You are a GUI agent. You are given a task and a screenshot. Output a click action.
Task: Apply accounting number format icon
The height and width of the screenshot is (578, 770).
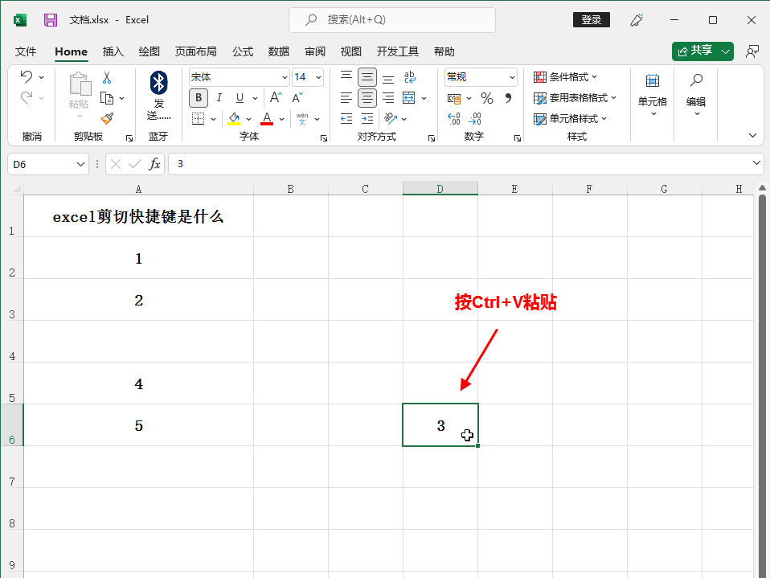coord(454,98)
